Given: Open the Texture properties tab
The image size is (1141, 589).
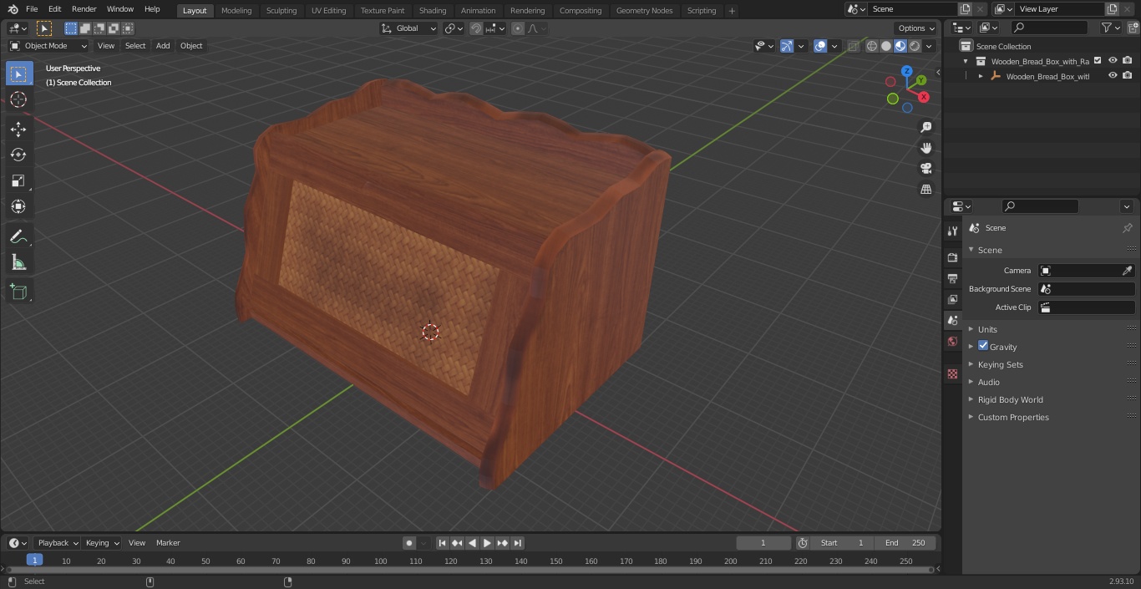Looking at the screenshot, I should [x=952, y=373].
